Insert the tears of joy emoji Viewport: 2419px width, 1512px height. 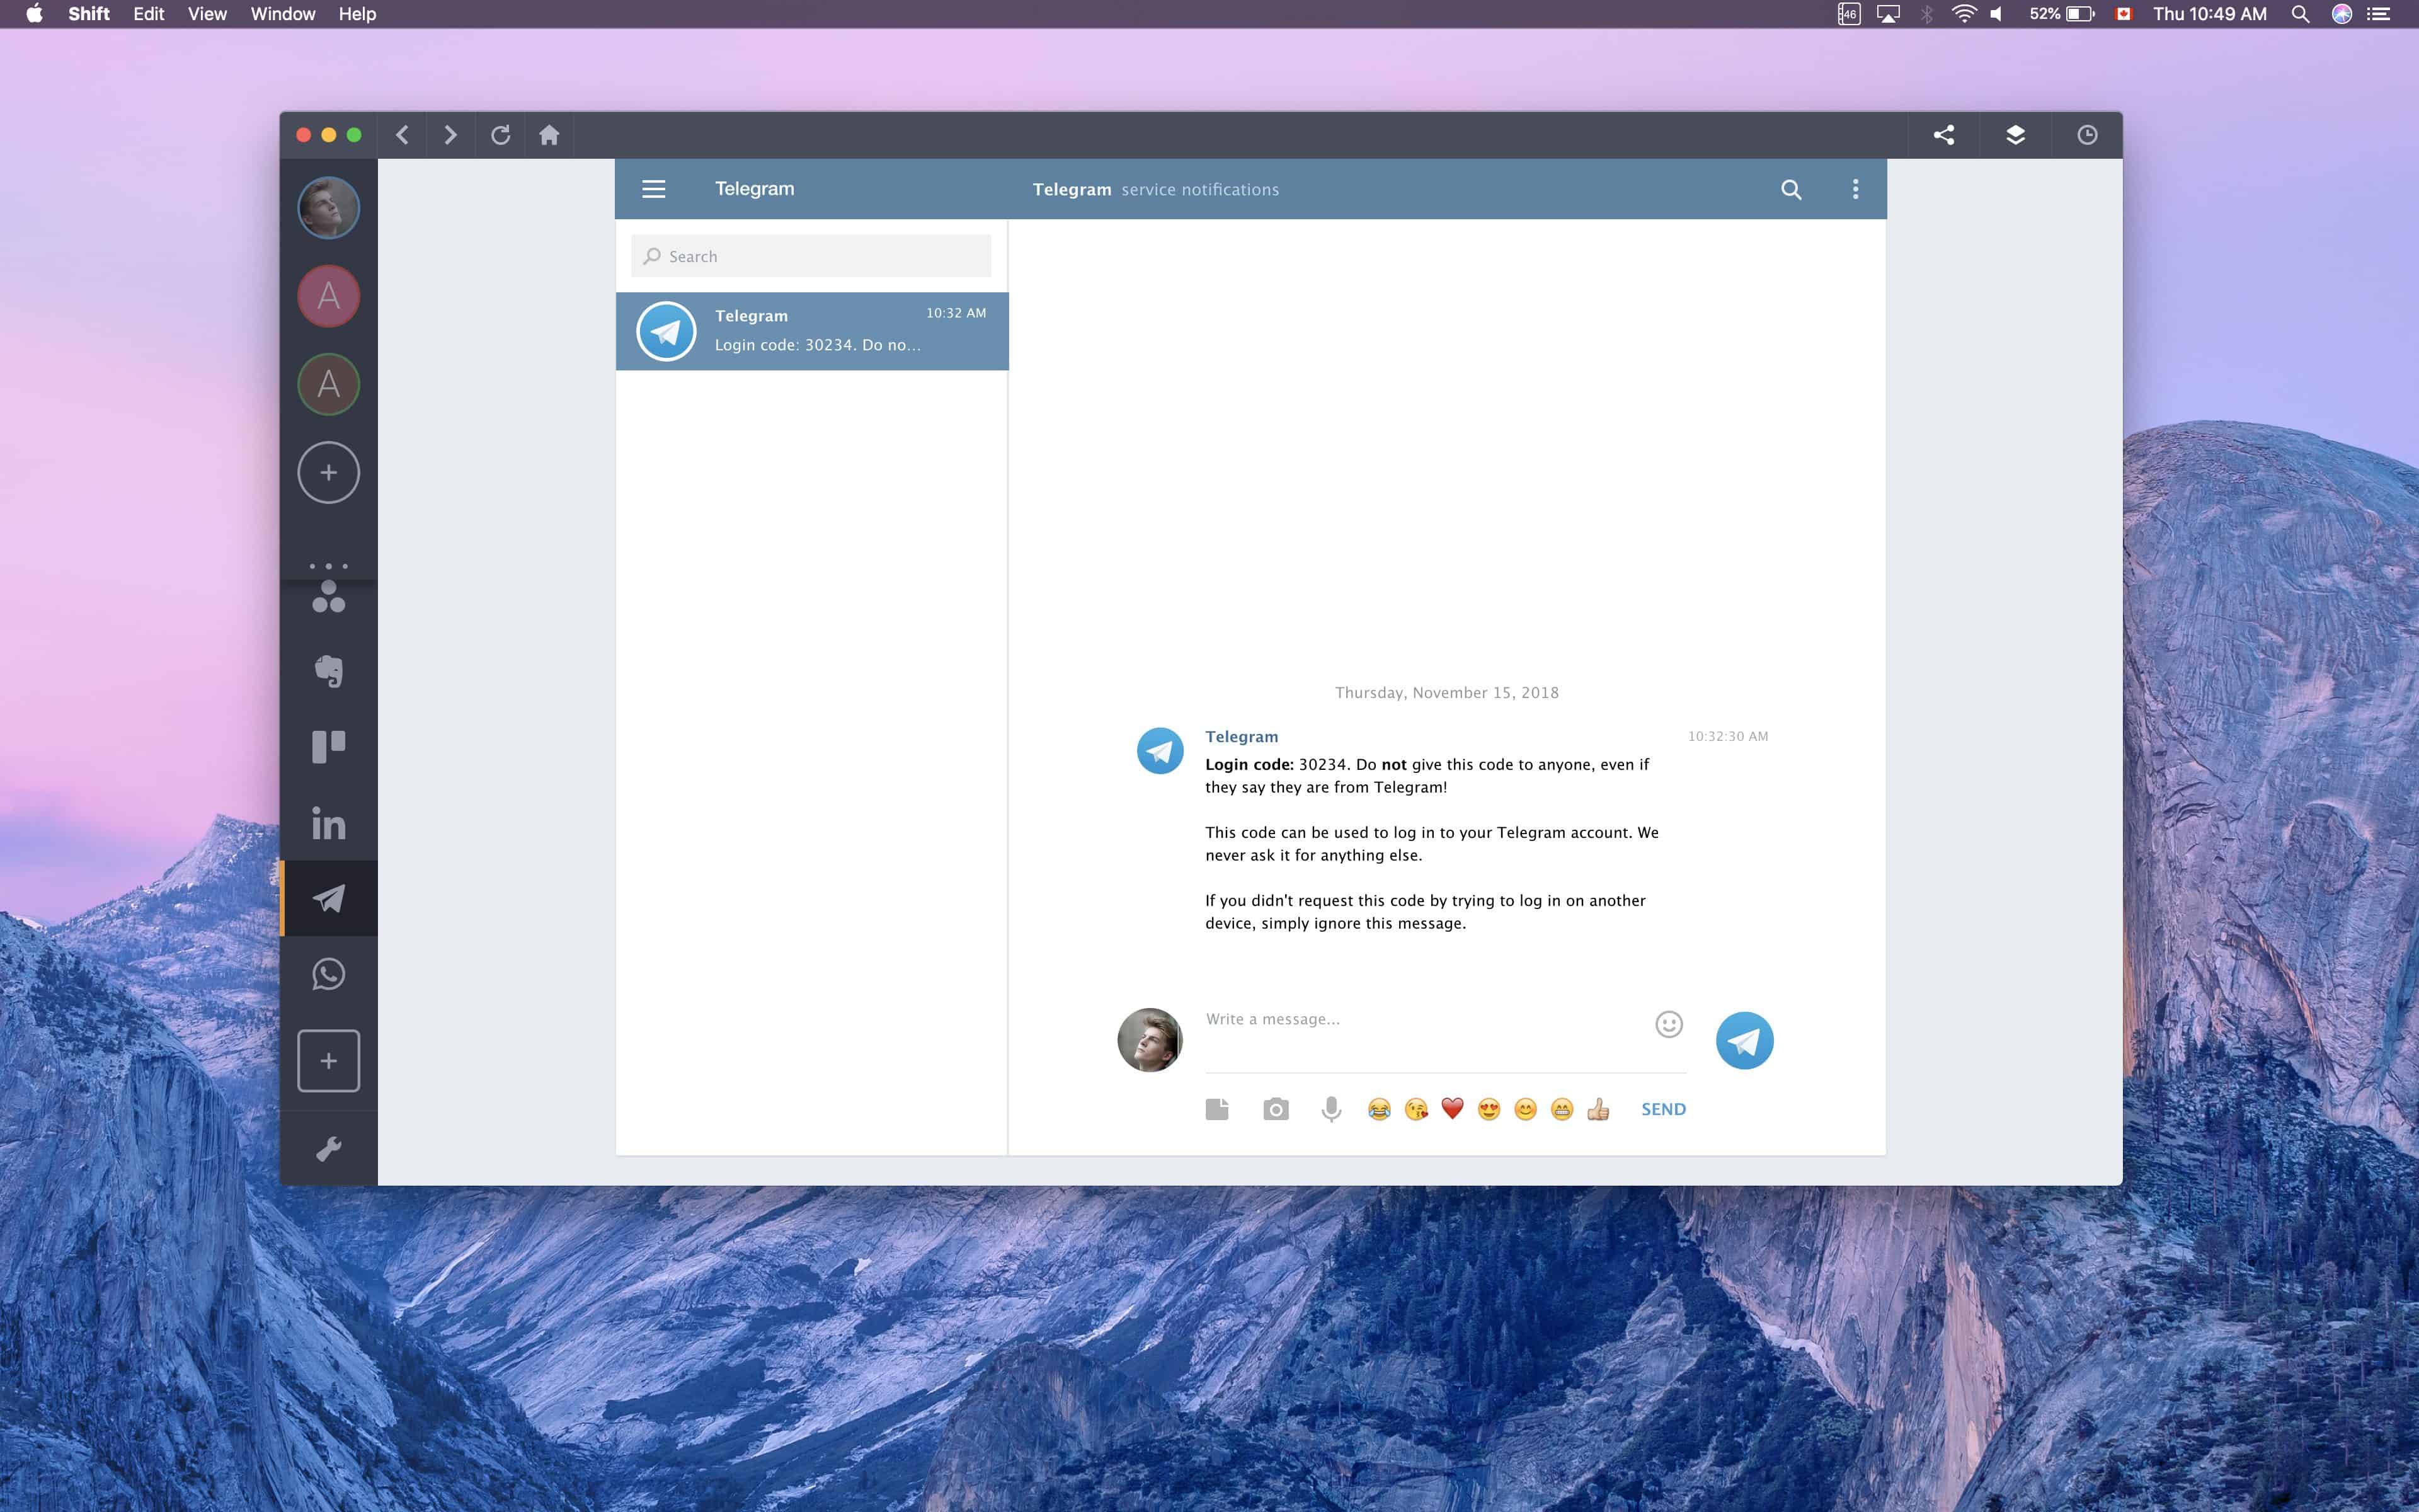[x=1378, y=1109]
